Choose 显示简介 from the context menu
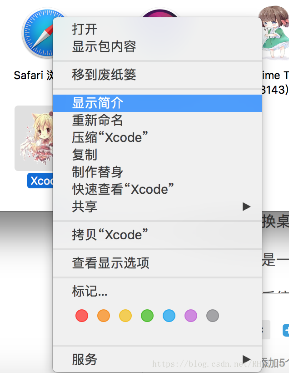This screenshot has height=373, width=289. [157, 103]
